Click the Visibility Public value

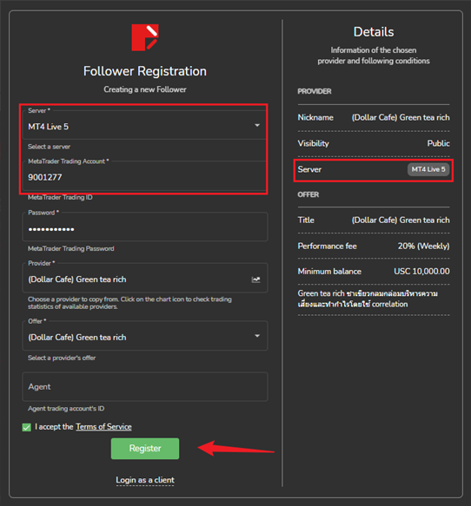438,143
